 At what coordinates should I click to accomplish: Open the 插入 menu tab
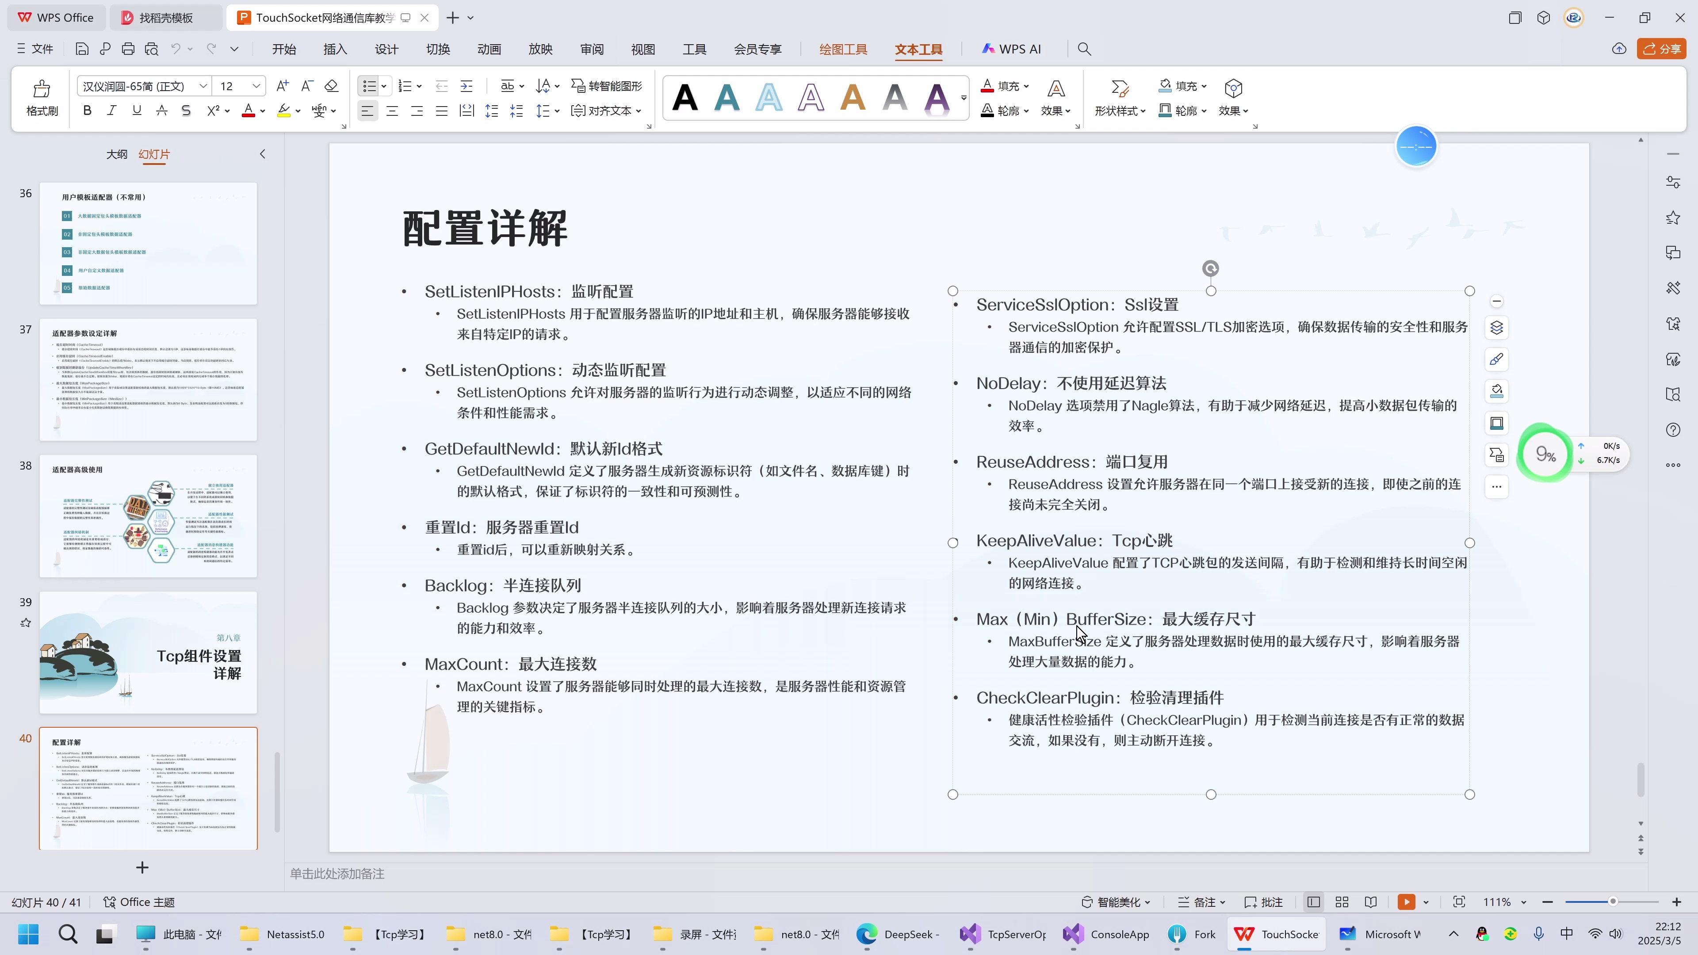[x=334, y=49]
